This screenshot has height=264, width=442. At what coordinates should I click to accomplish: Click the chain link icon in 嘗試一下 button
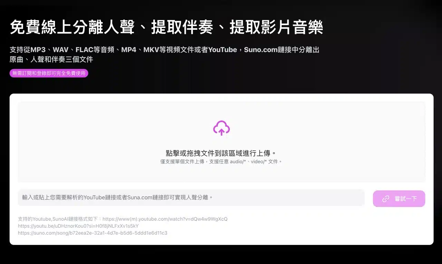pyautogui.click(x=385, y=199)
